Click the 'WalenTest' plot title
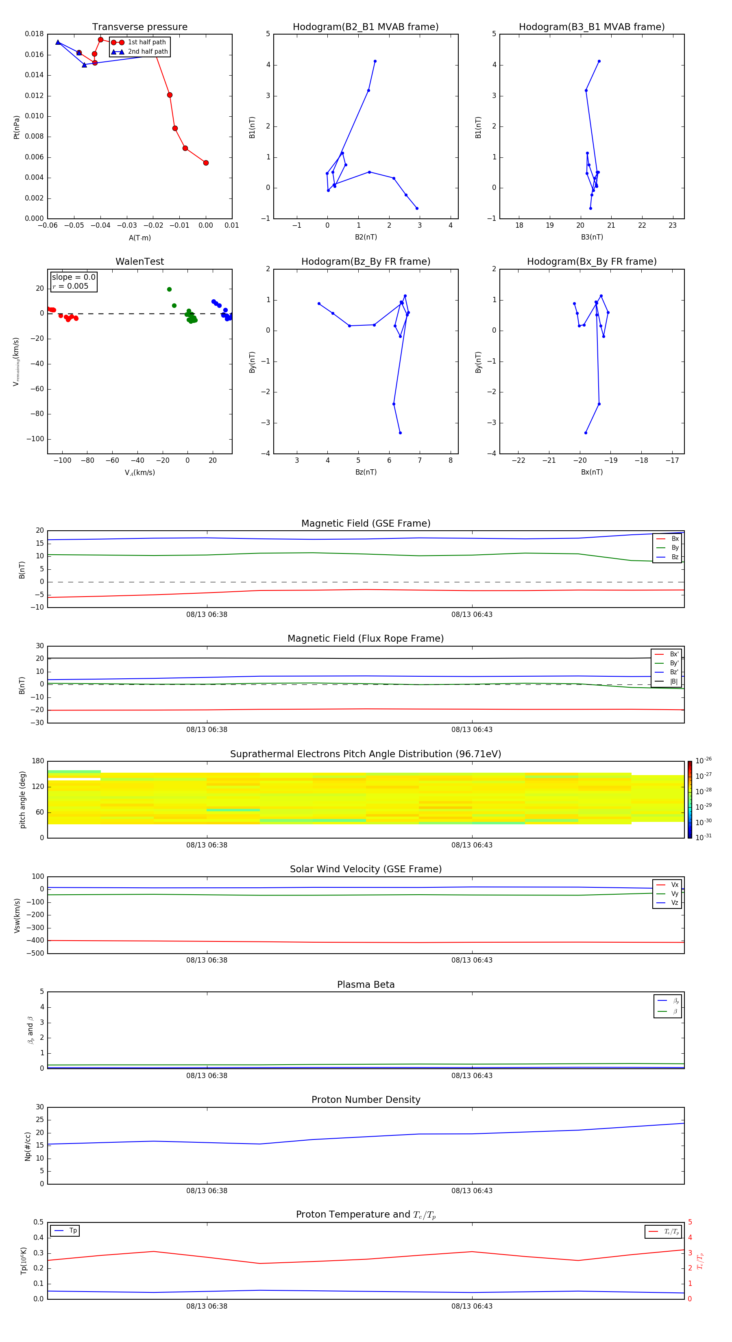The width and height of the screenshot is (732, 1342). coord(139,261)
